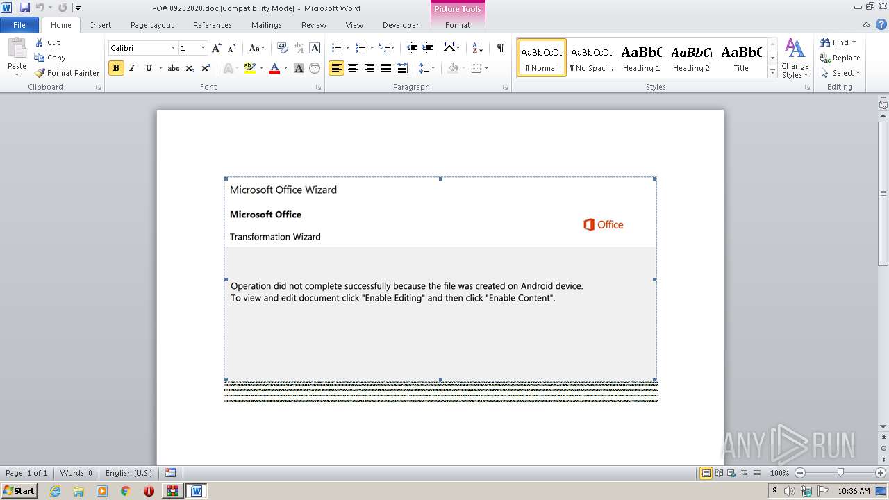
Task: Toggle Print Layout view button
Action: (x=706, y=473)
